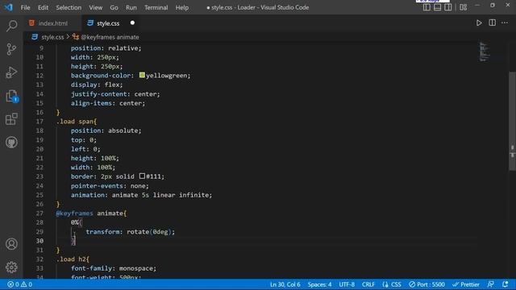Open notifications bell in status bar
The width and height of the screenshot is (516, 290).
pos(506,284)
